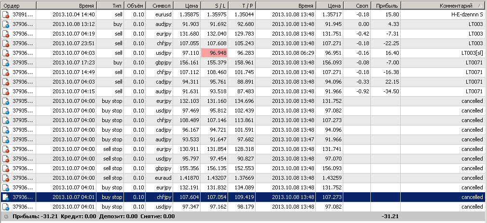Image resolution: width=487 pixels, height=223 pixels.
Task: Sort by the Ордер column header
Action: (18, 5)
